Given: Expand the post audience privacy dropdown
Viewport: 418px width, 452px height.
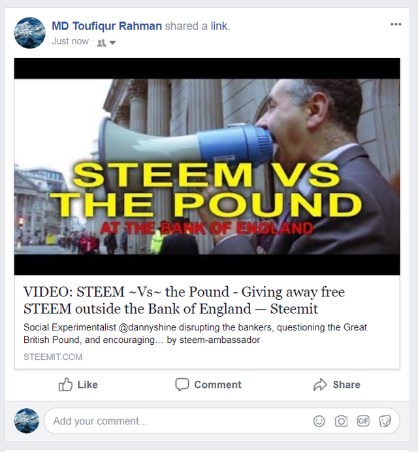Looking at the screenshot, I should [113, 43].
